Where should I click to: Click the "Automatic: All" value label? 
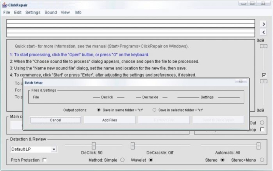(228, 153)
